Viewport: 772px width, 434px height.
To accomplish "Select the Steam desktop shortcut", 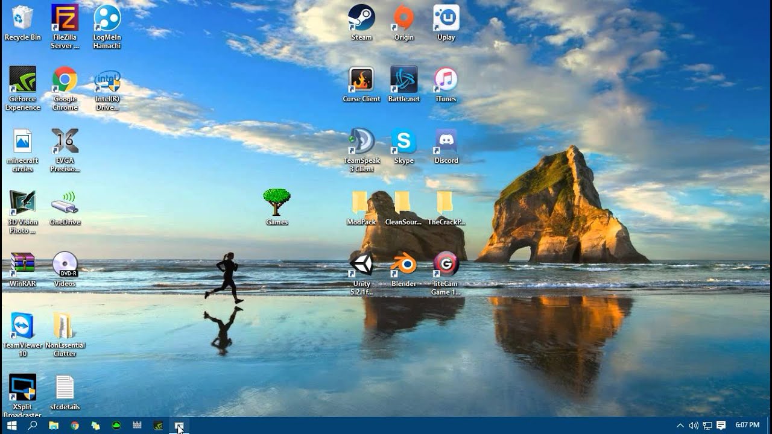I will point(362,23).
